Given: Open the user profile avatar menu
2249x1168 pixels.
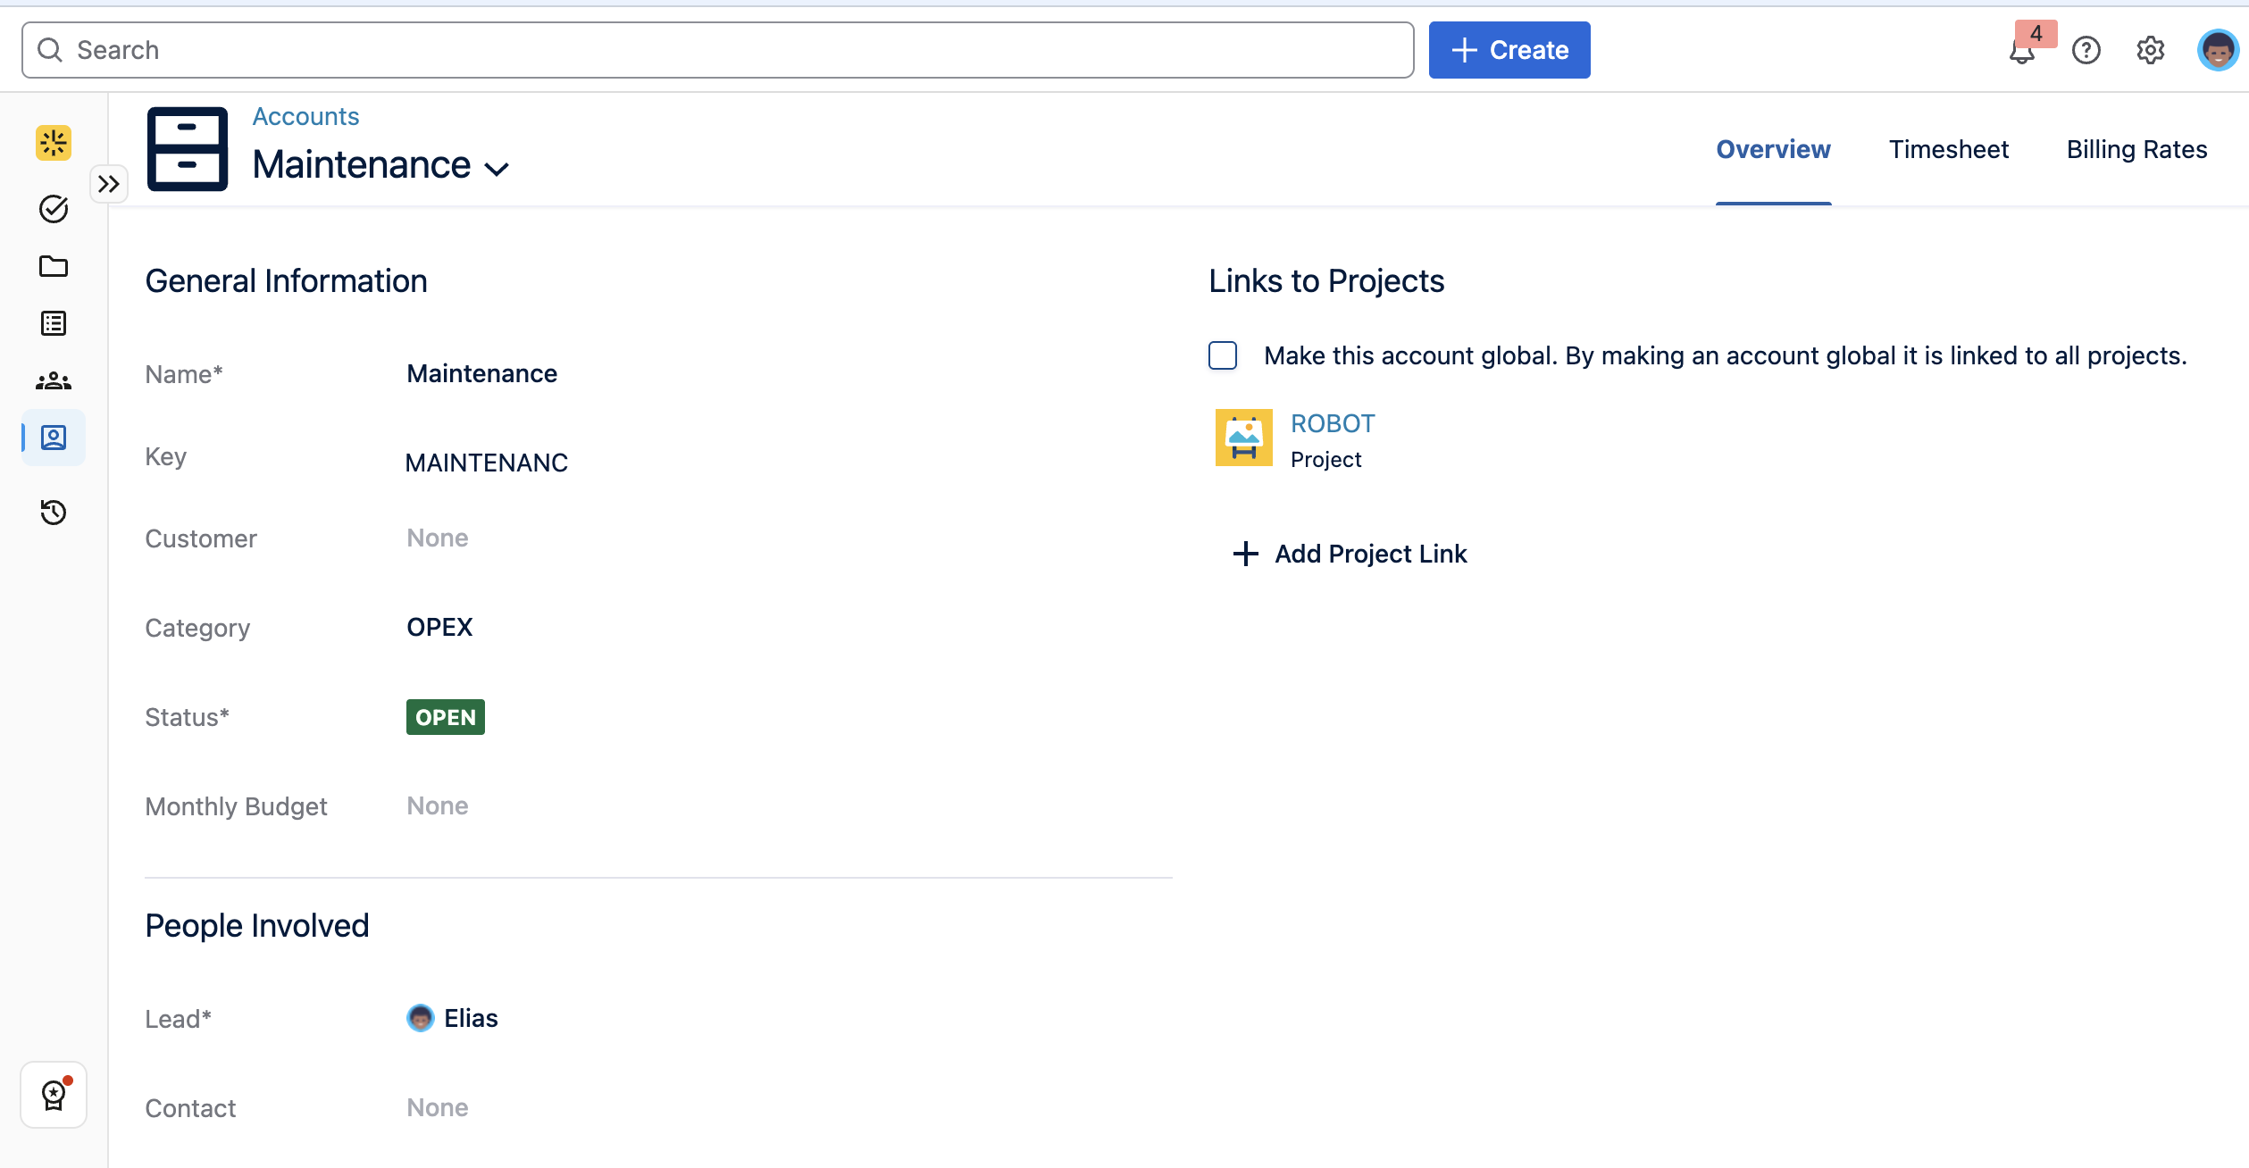Looking at the screenshot, I should 2217,50.
